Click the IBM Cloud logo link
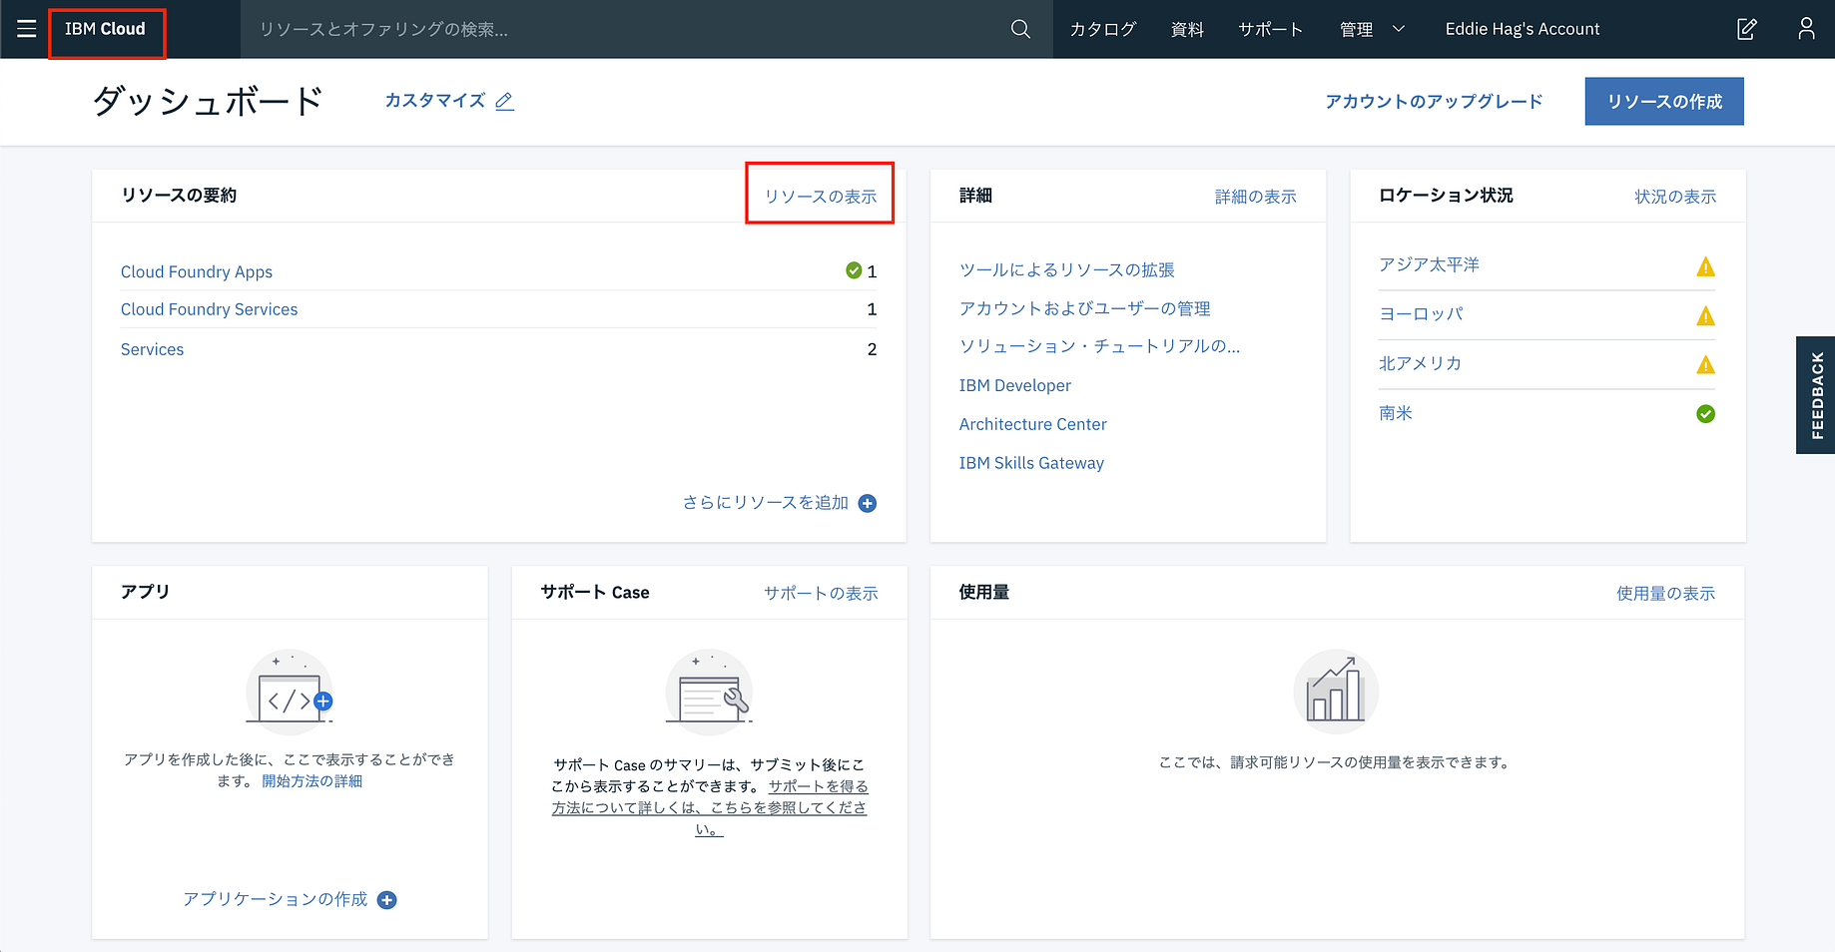This screenshot has width=1835, height=952. pyautogui.click(x=105, y=29)
